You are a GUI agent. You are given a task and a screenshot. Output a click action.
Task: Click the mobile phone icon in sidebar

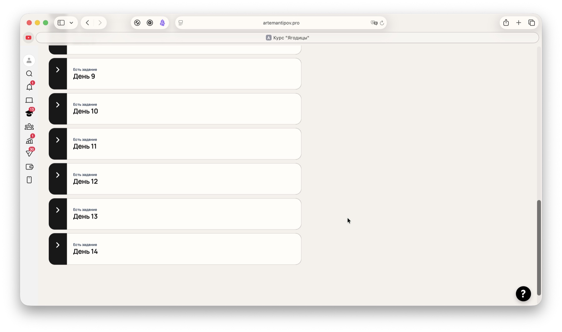29,180
